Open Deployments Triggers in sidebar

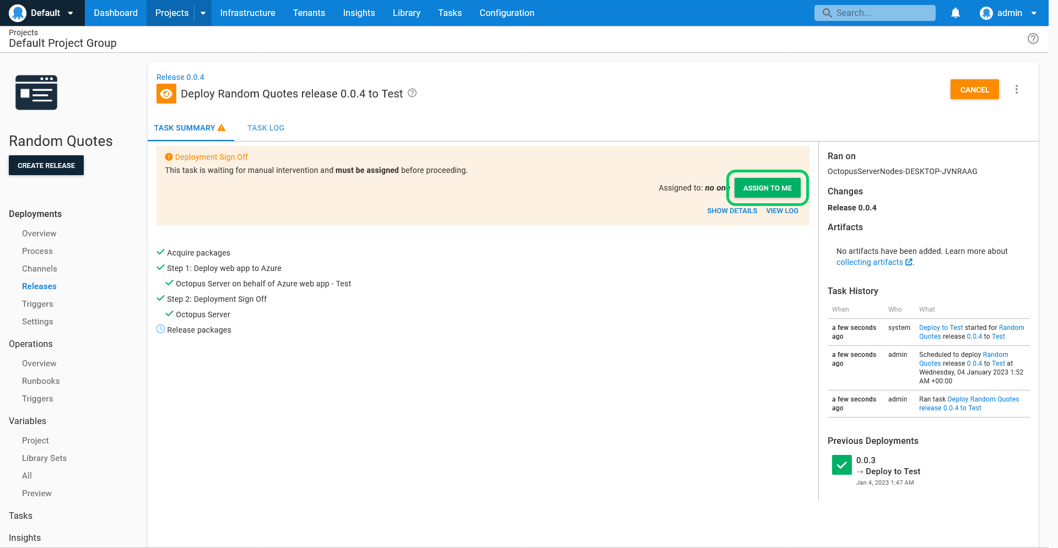[37, 304]
